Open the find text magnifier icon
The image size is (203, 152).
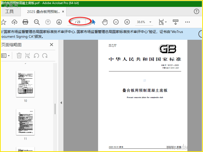tap(37, 22)
